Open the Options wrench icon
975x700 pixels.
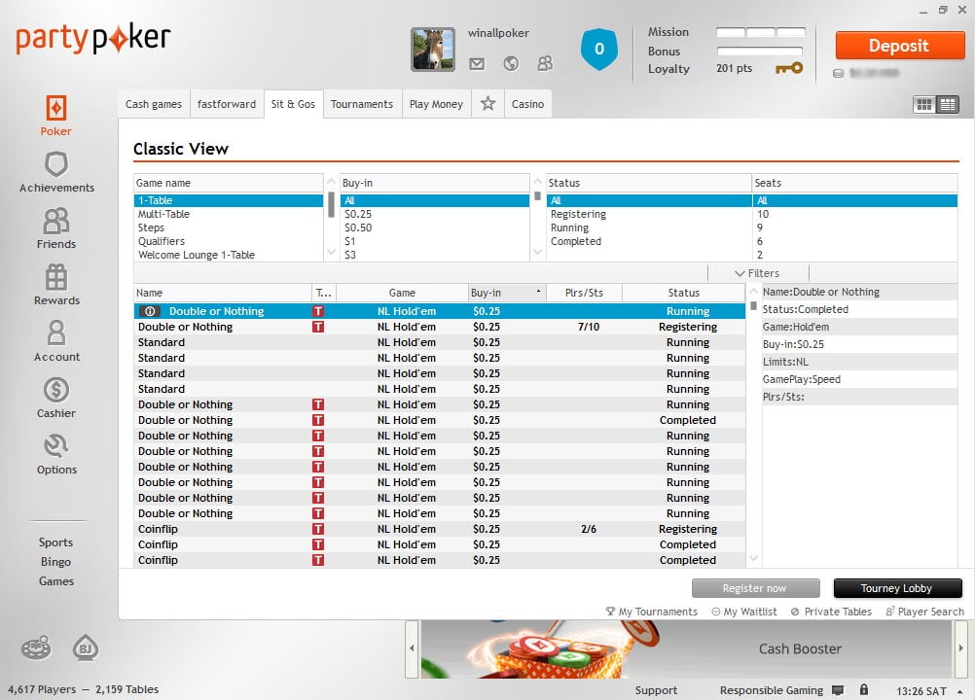coord(56,446)
